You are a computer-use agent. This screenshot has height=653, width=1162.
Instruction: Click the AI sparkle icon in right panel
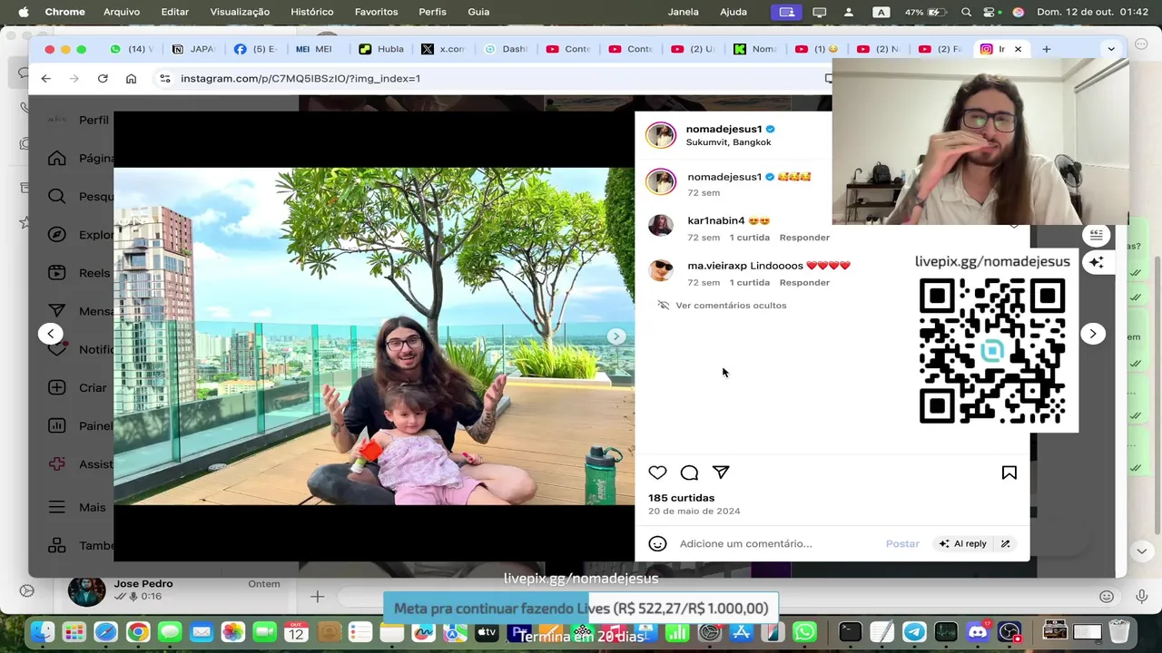click(1097, 262)
